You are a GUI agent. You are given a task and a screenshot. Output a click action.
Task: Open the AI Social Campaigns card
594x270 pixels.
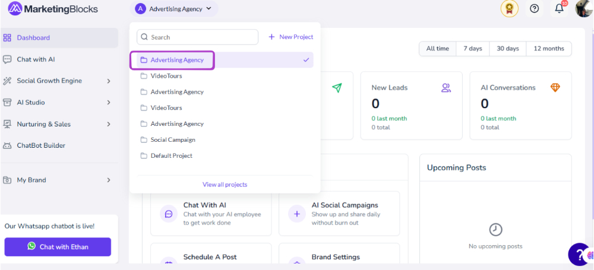point(339,214)
